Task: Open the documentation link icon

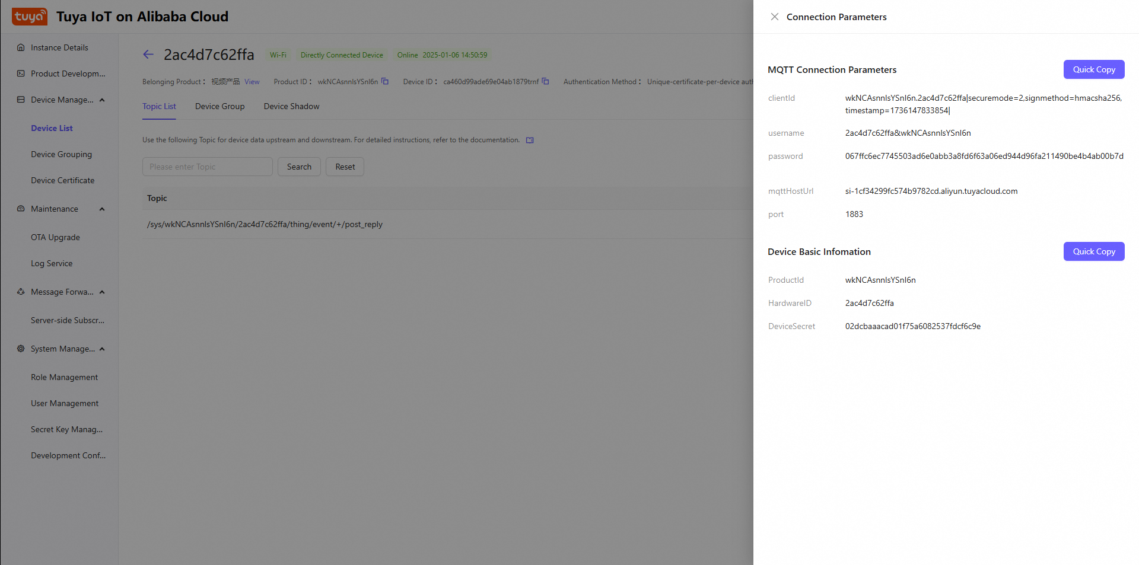Action: point(530,140)
